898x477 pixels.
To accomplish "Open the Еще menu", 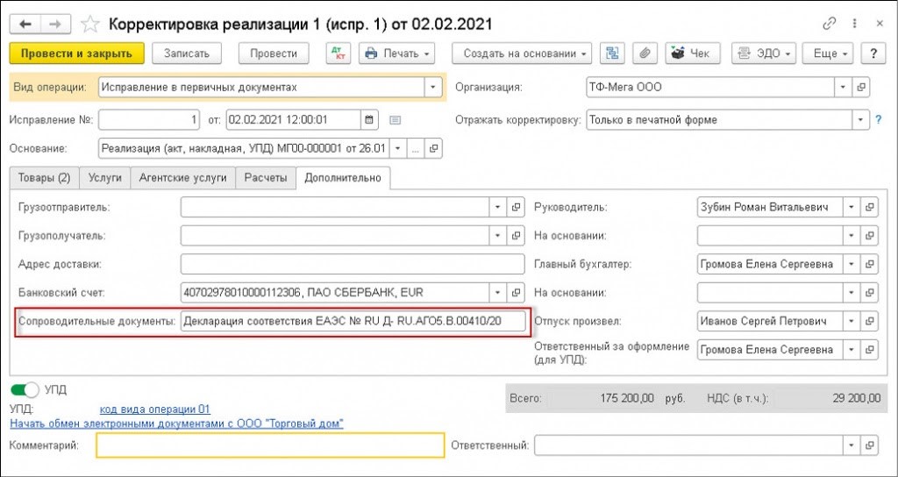I will 830,53.
